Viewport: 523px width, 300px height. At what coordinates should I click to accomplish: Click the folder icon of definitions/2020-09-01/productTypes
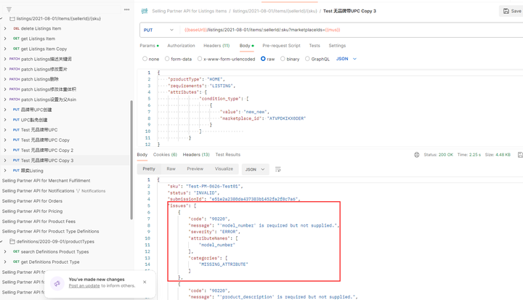(x=12, y=242)
